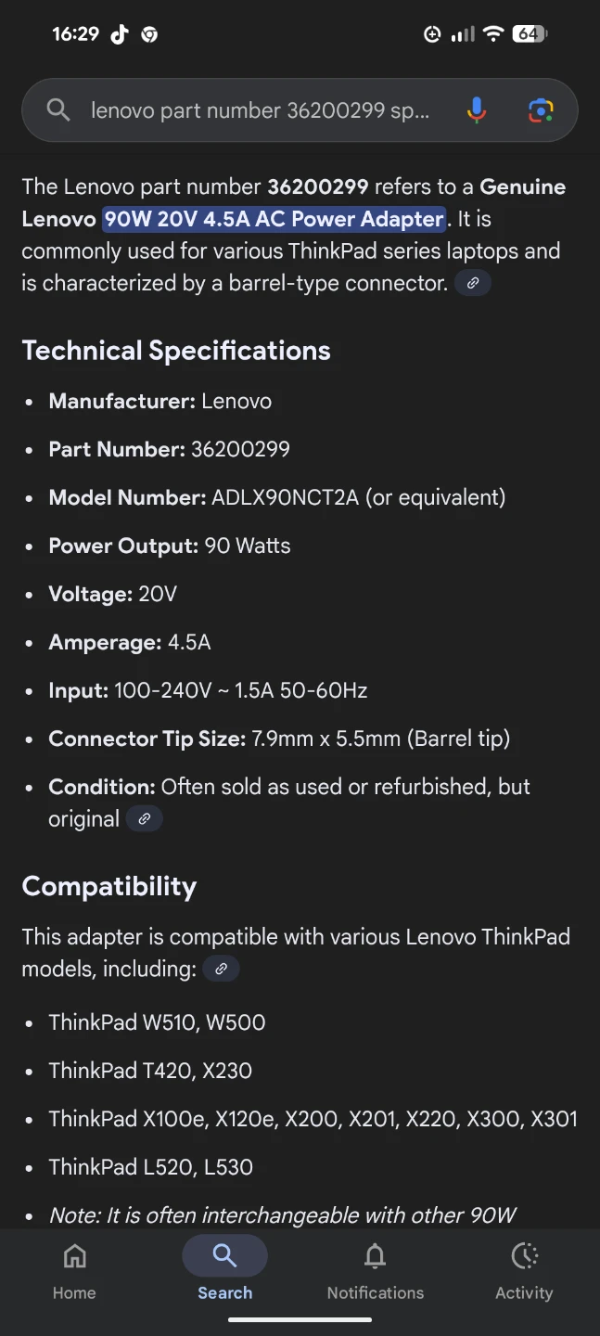Switch to the Search tab
Screen dimensions: 600x1336
(224, 1257)
